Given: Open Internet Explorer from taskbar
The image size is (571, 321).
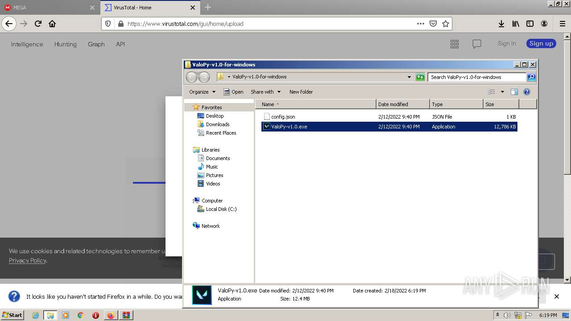Looking at the screenshot, I should coord(35,315).
